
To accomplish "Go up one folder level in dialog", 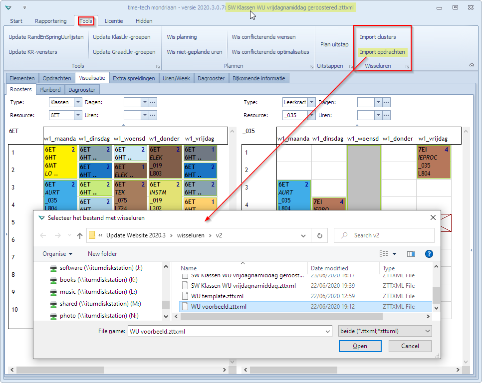I will point(80,235).
